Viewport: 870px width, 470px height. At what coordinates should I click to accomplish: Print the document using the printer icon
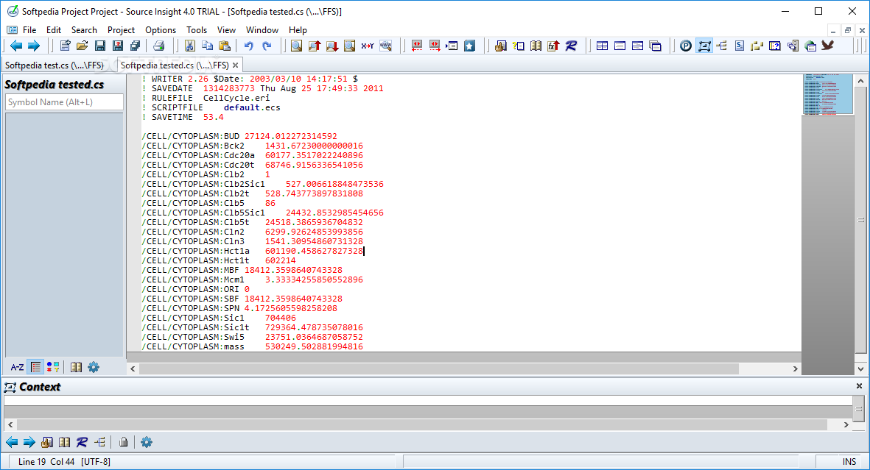point(158,46)
